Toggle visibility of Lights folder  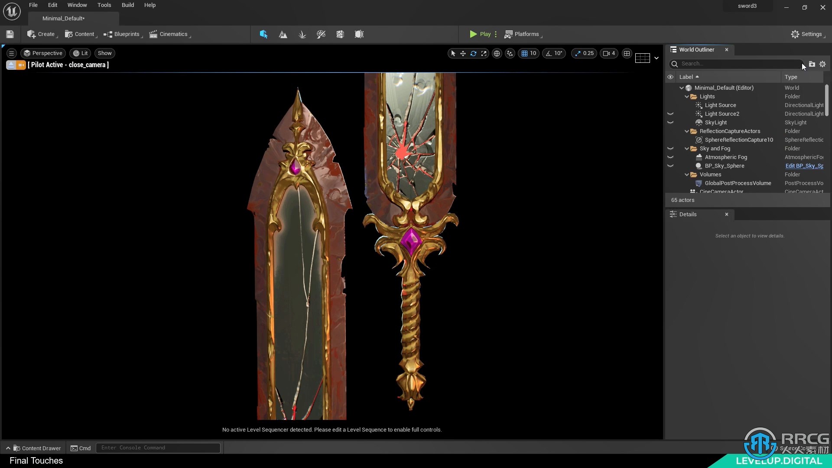(x=671, y=96)
